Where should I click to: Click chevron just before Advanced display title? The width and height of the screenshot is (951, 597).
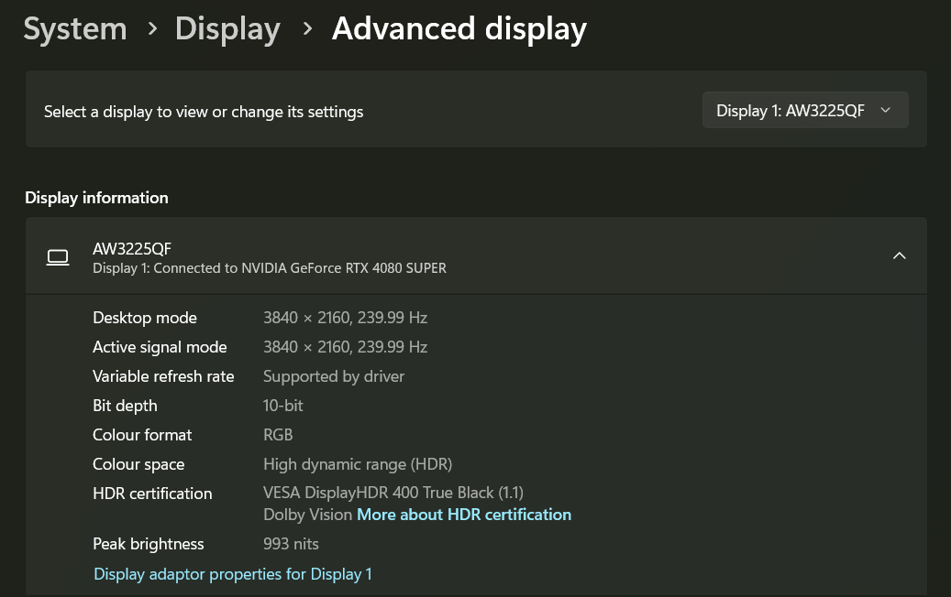[308, 29]
